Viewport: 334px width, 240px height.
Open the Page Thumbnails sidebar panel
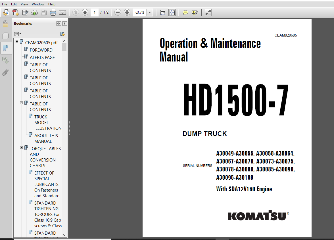click(5, 36)
